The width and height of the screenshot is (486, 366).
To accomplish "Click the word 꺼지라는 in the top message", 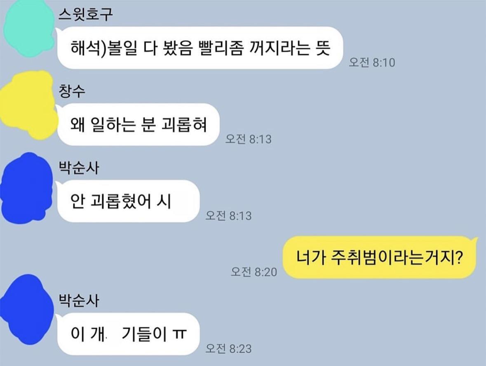I will coord(280,48).
